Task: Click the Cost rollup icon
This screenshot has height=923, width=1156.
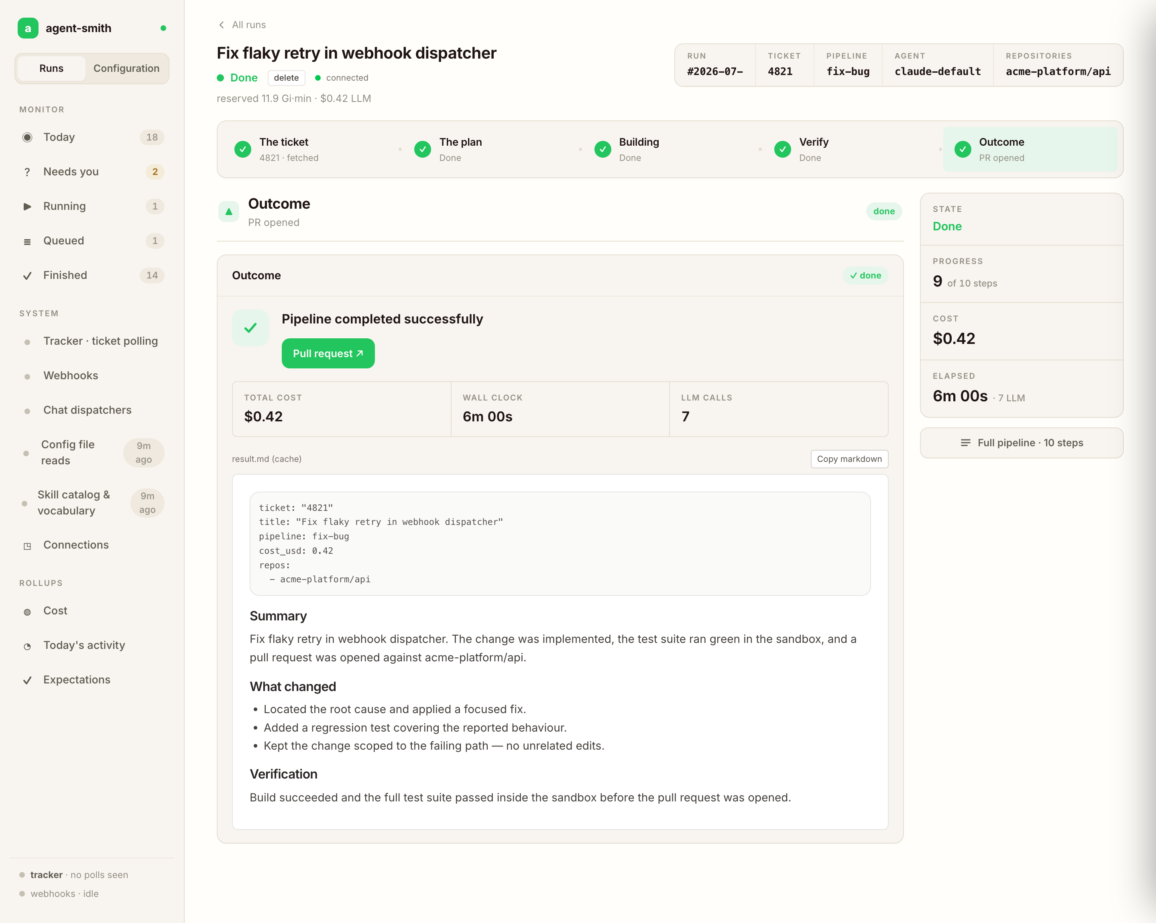Action: click(x=27, y=612)
